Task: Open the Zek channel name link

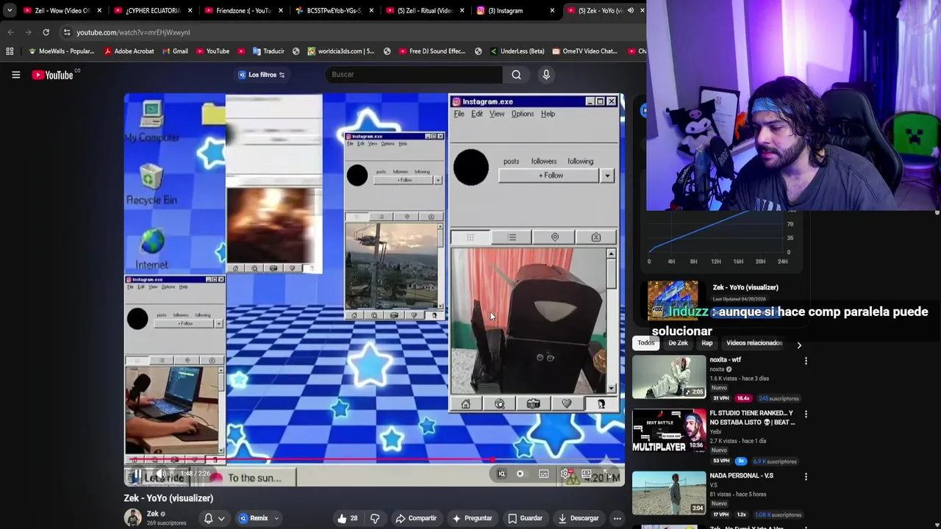Action: [x=152, y=514]
